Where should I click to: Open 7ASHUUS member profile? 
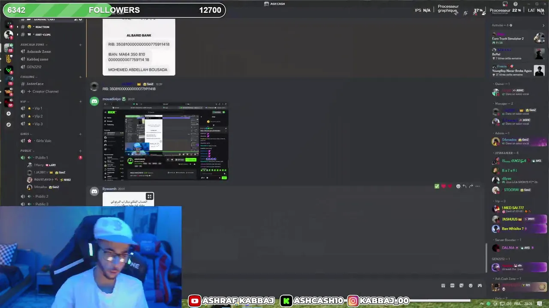tap(519, 219)
